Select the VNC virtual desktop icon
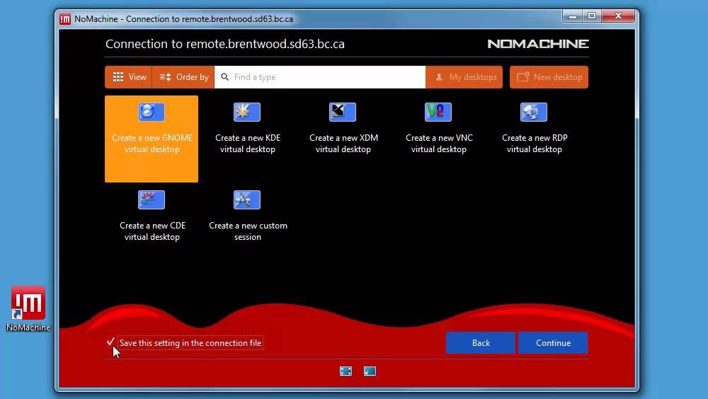 tap(438, 112)
